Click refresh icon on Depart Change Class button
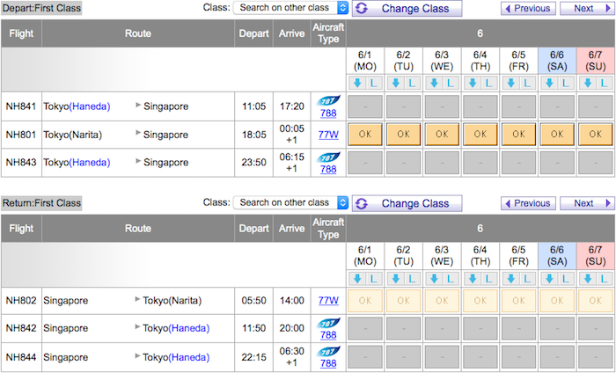Viewport: 616px width, 373px height. click(362, 8)
